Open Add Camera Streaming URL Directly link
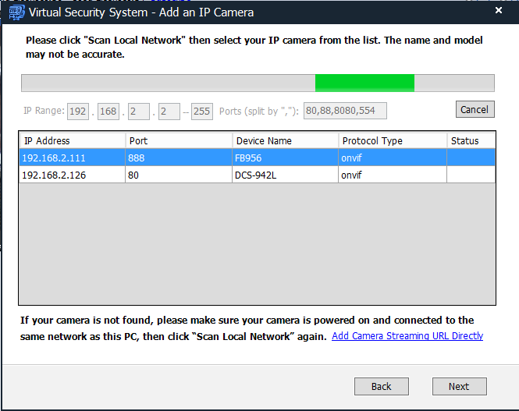The image size is (519, 411). point(407,336)
